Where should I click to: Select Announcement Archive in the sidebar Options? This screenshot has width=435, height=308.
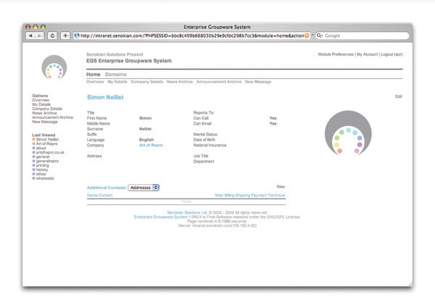(x=53, y=117)
